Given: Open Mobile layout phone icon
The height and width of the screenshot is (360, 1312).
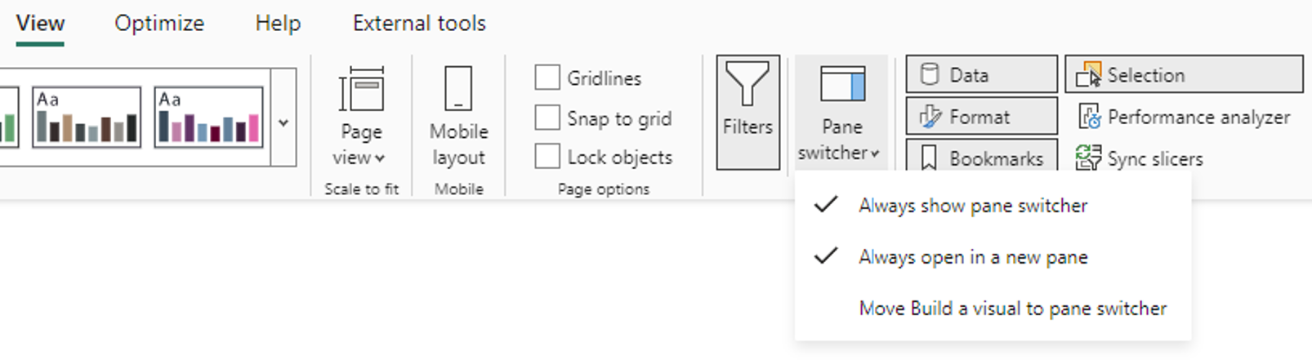Looking at the screenshot, I should click(458, 88).
